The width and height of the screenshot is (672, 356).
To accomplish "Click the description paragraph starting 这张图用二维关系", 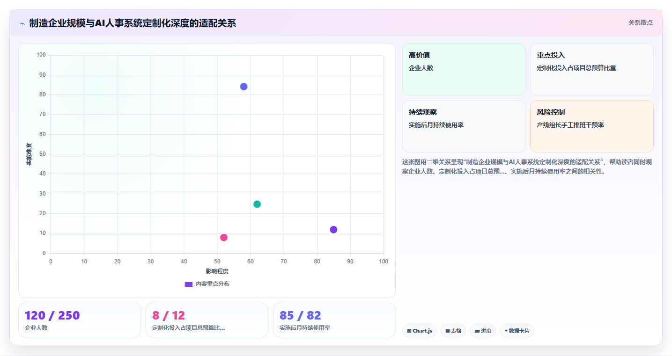I will point(527,167).
